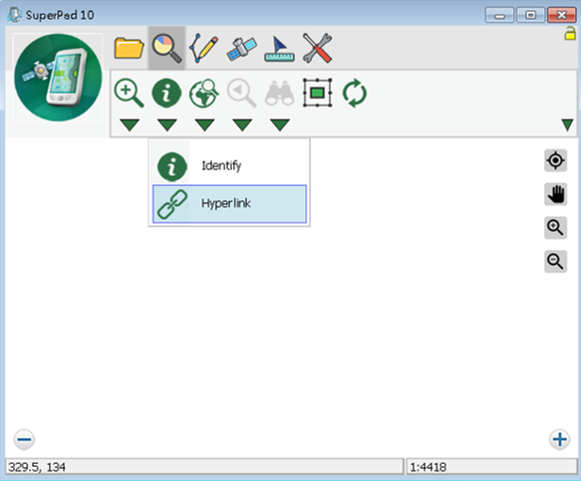This screenshot has height=481, width=581.
Task: Expand the dropdown arrow under zoom in
Action: (130, 124)
